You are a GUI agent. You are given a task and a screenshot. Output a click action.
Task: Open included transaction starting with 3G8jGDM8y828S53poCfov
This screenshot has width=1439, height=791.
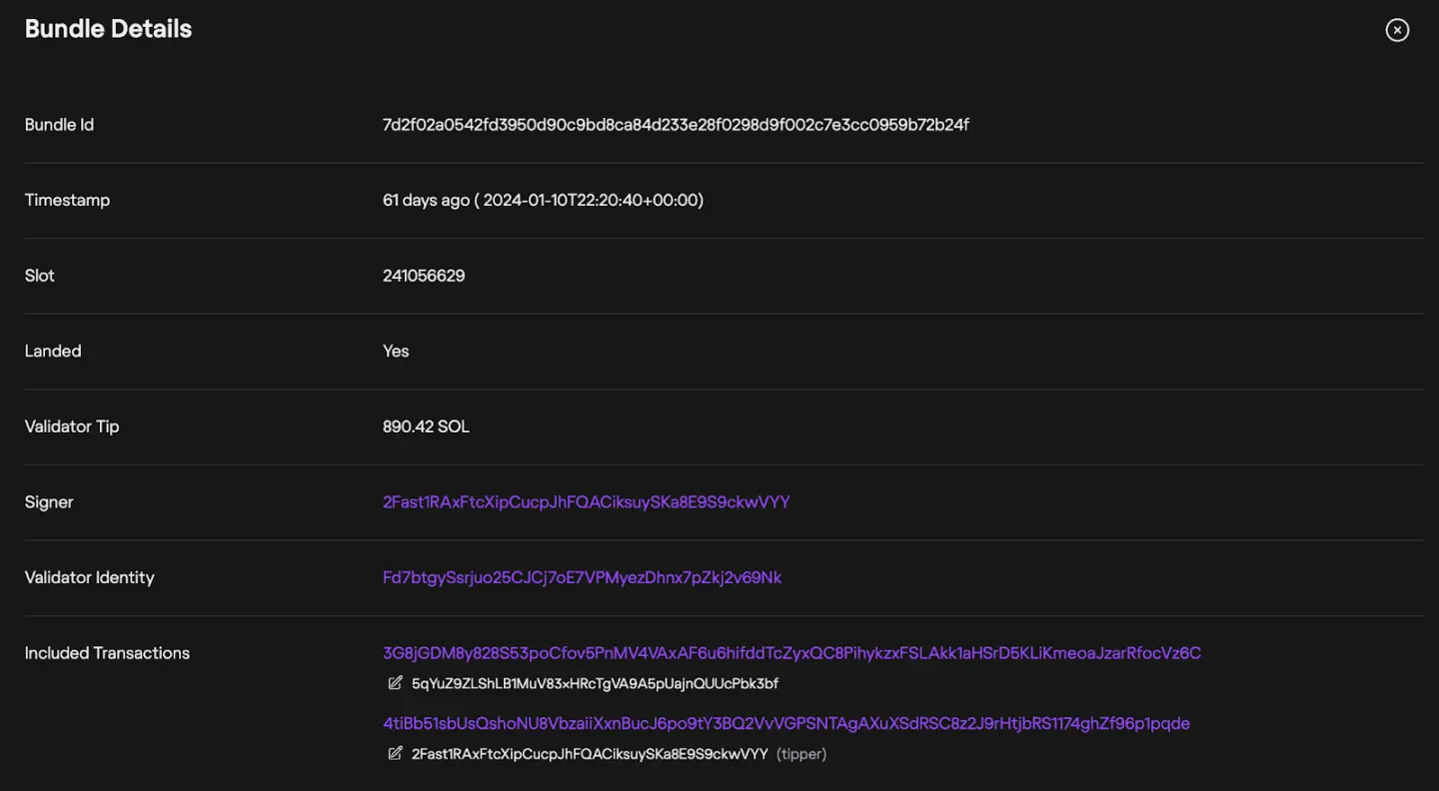(x=791, y=652)
